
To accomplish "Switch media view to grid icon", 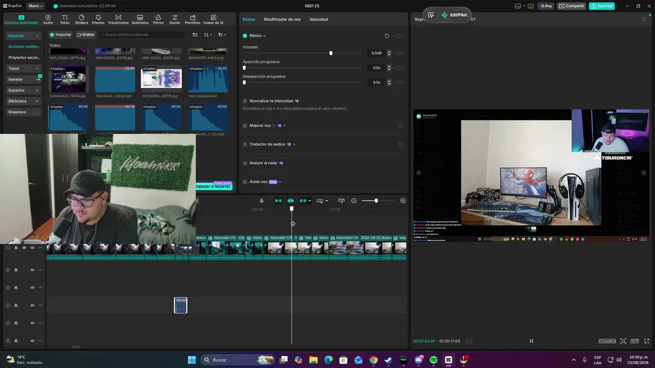I will [x=195, y=35].
